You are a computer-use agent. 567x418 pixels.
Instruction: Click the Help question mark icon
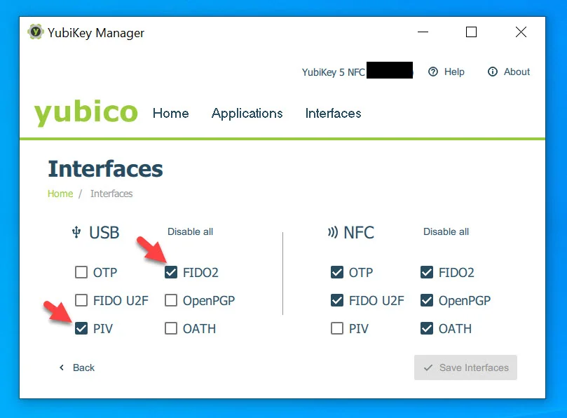(x=433, y=72)
